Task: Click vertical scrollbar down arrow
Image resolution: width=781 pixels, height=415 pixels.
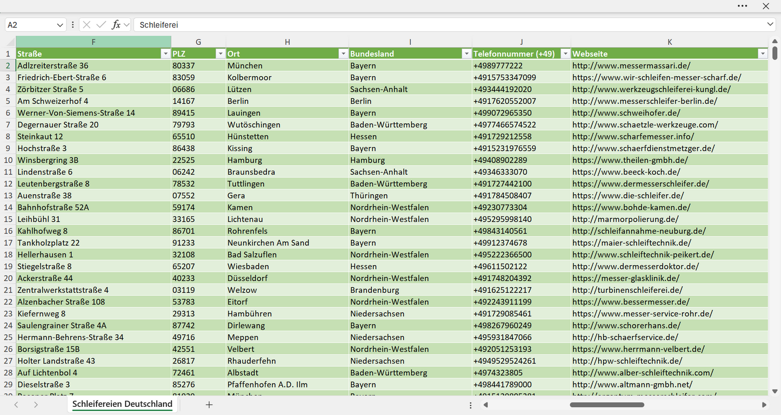Action: (775, 391)
